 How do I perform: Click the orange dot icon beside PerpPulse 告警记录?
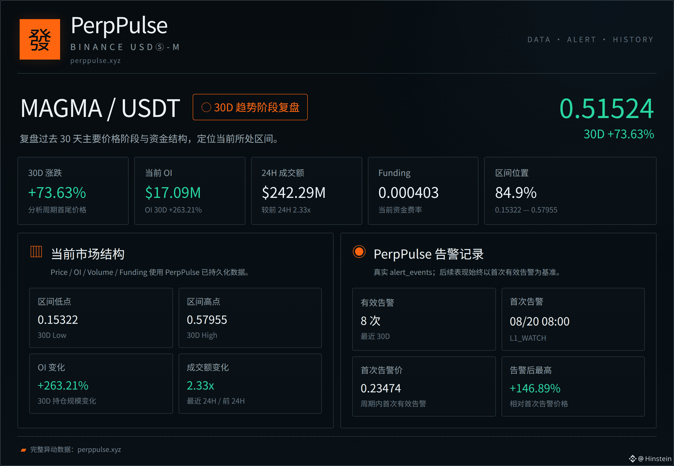point(359,252)
